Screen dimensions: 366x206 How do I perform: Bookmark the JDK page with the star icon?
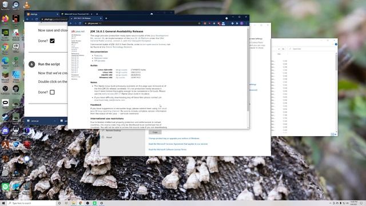point(199,23)
